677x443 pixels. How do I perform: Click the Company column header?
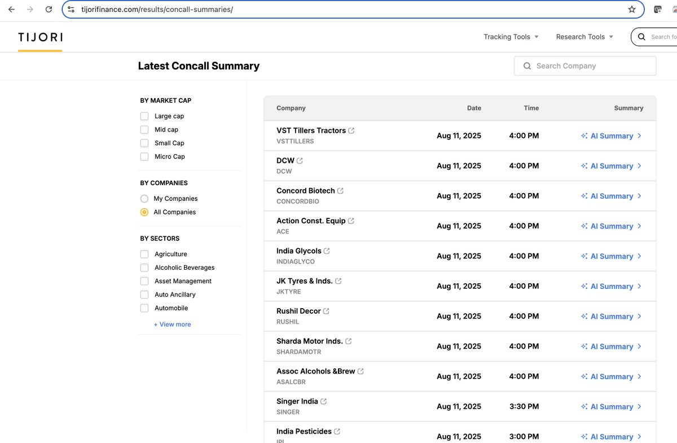click(291, 108)
